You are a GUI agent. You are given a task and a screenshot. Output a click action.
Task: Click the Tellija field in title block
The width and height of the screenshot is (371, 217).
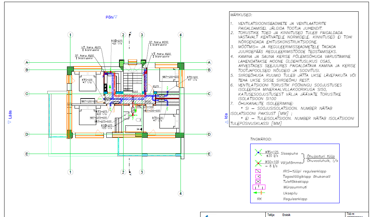tap(272, 214)
